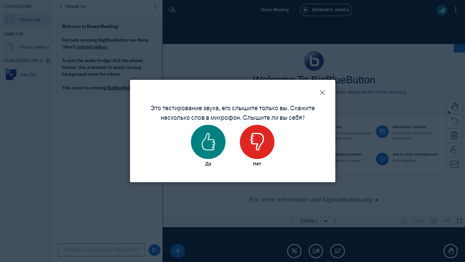Open chat options three-dot menu
This screenshot has height=262, width=465.
(155, 6)
